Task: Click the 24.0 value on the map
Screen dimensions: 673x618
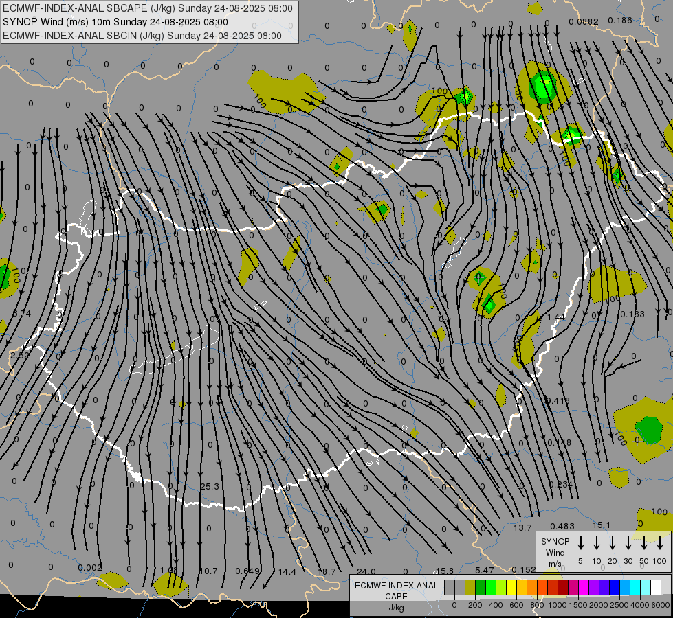Action: [366, 572]
